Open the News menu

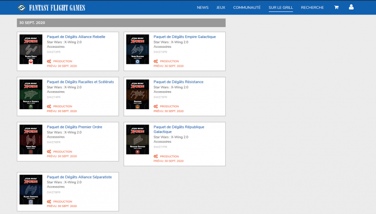click(203, 8)
